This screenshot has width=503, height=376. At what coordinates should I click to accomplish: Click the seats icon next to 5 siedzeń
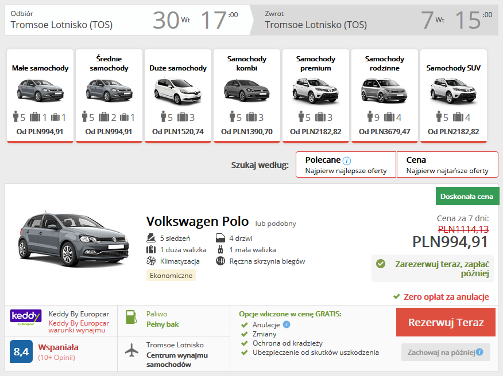pyautogui.click(x=150, y=237)
